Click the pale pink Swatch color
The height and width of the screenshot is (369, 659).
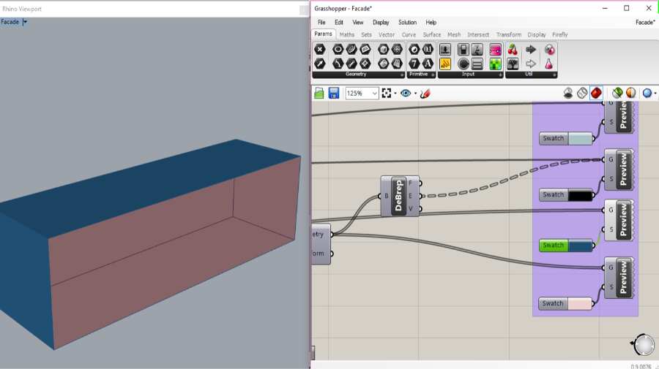click(x=580, y=303)
